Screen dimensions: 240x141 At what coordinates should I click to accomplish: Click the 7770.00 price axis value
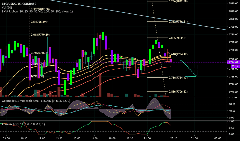point(234,42)
